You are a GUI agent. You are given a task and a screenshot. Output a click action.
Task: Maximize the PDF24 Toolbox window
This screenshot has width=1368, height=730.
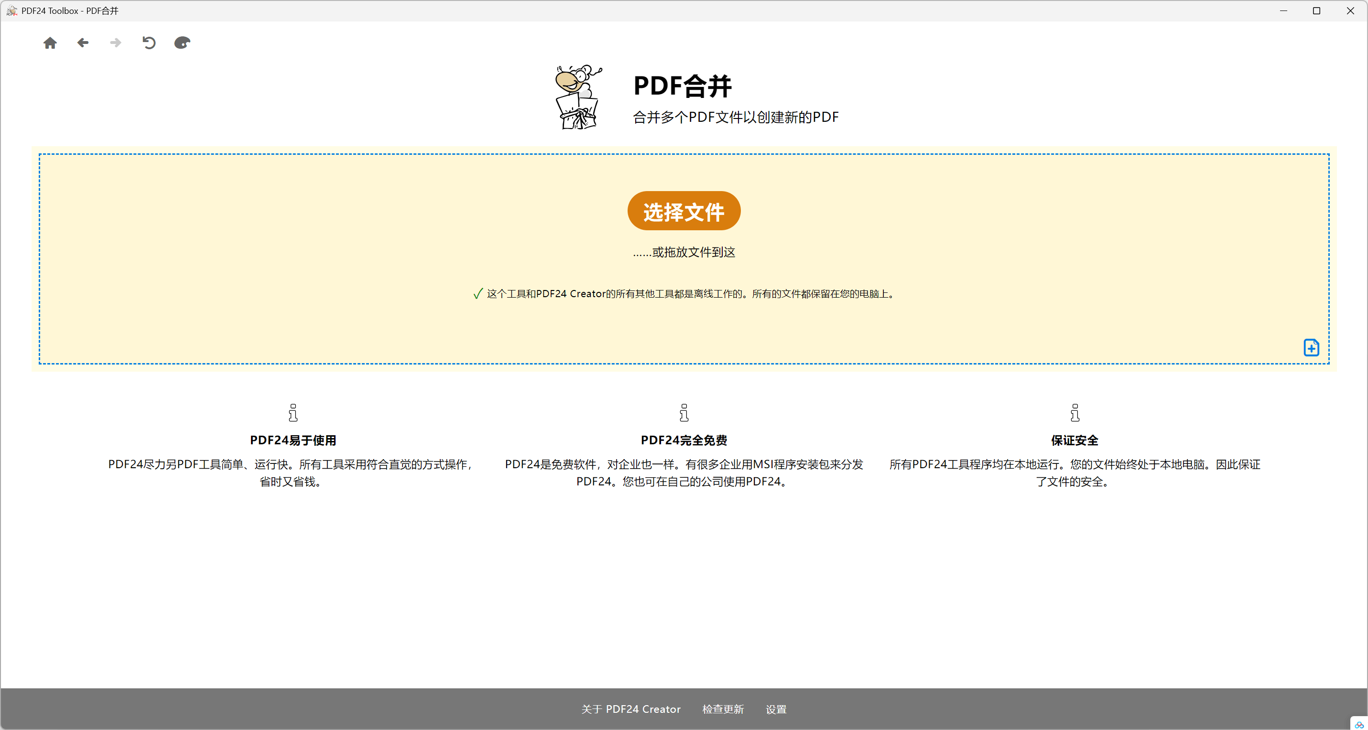pyautogui.click(x=1316, y=11)
